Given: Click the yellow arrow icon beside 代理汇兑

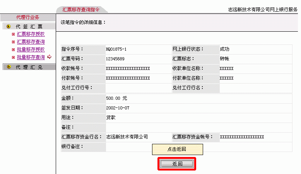Looking at the screenshot, I should coord(9,67).
